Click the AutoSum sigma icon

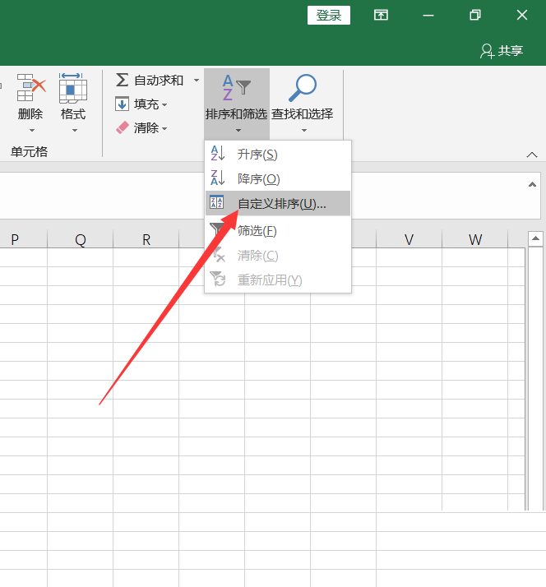pyautogui.click(x=122, y=80)
